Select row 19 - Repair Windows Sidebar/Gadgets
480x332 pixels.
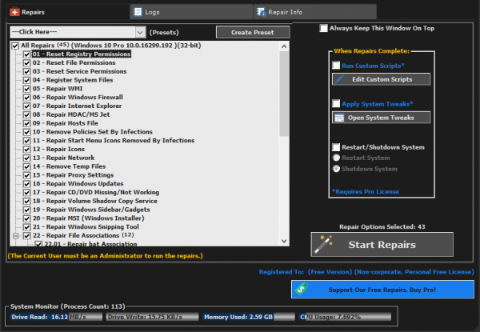[x=91, y=210]
